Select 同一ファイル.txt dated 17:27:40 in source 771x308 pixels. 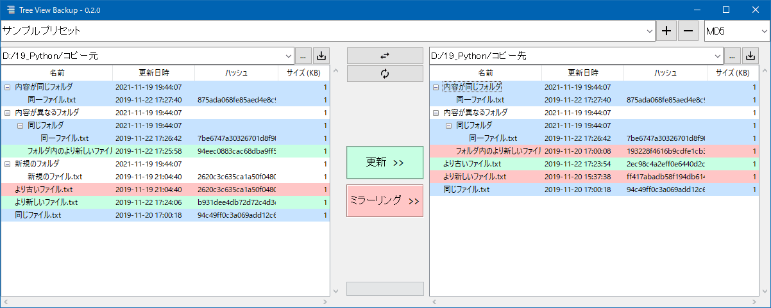click(165, 100)
